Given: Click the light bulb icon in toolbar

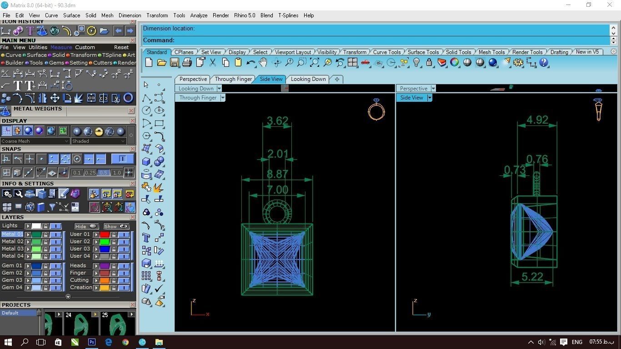Looking at the screenshot, I should pyautogui.click(x=416, y=63).
